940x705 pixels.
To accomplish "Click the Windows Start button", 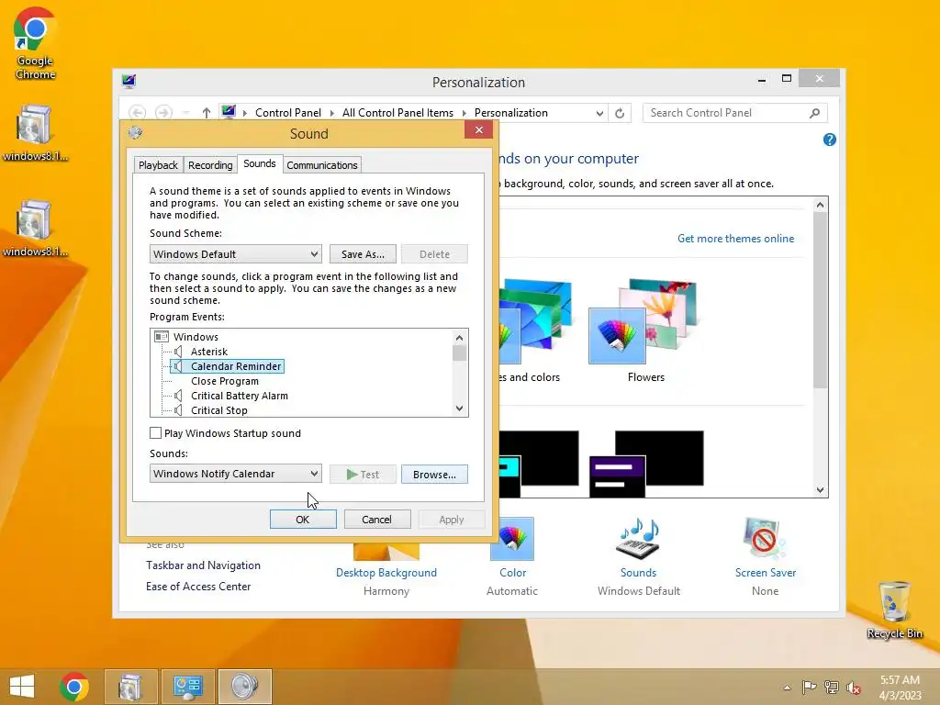I will (22, 687).
